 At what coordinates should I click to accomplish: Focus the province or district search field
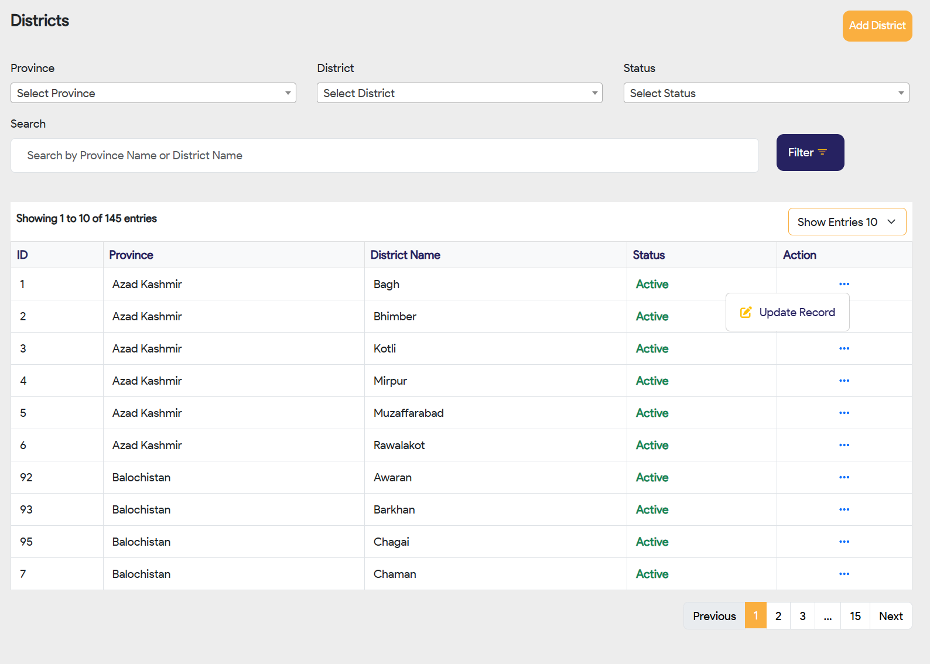click(x=385, y=156)
